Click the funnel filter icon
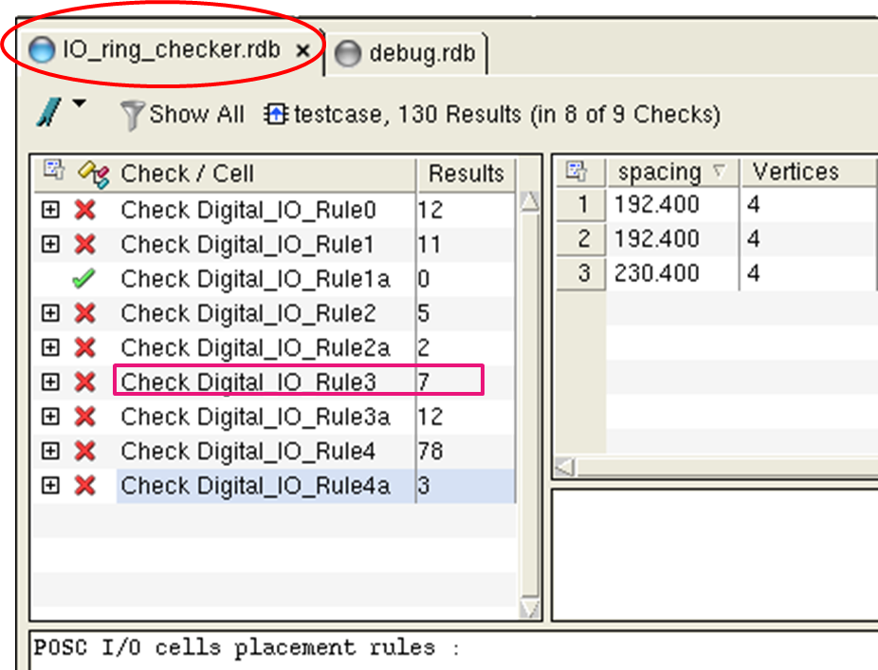This screenshot has width=878, height=670. click(132, 116)
